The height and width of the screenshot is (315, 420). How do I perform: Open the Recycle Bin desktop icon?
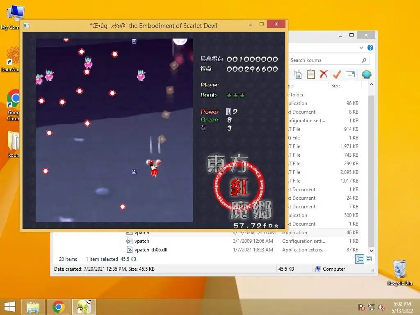(x=399, y=273)
